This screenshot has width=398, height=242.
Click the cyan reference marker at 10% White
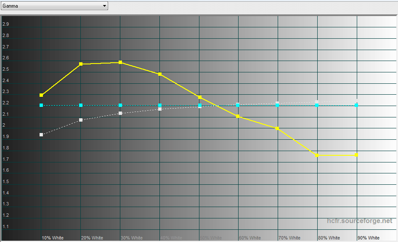[41, 105]
